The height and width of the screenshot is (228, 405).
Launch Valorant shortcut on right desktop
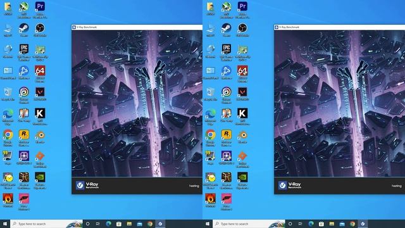pyautogui.click(x=242, y=92)
